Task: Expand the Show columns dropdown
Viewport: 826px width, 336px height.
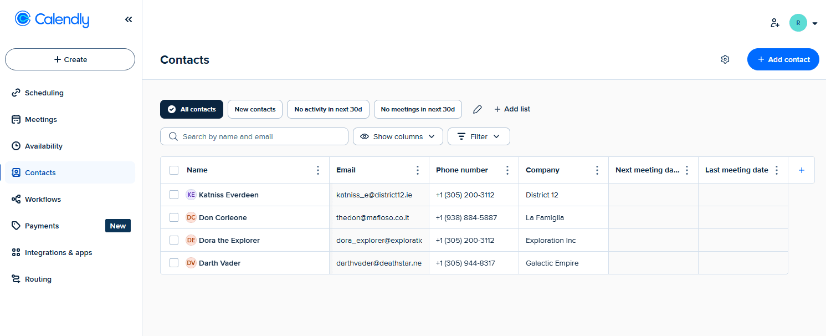Action: pos(398,136)
